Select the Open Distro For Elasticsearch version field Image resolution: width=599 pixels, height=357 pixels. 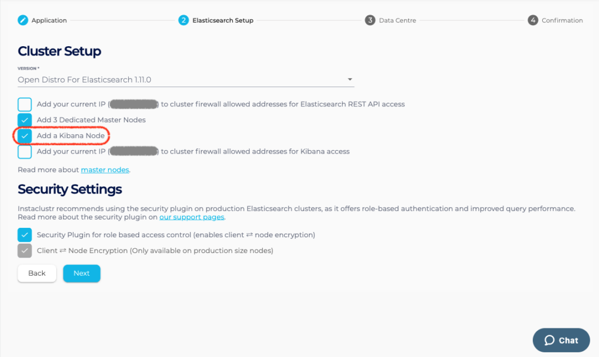pos(175,79)
